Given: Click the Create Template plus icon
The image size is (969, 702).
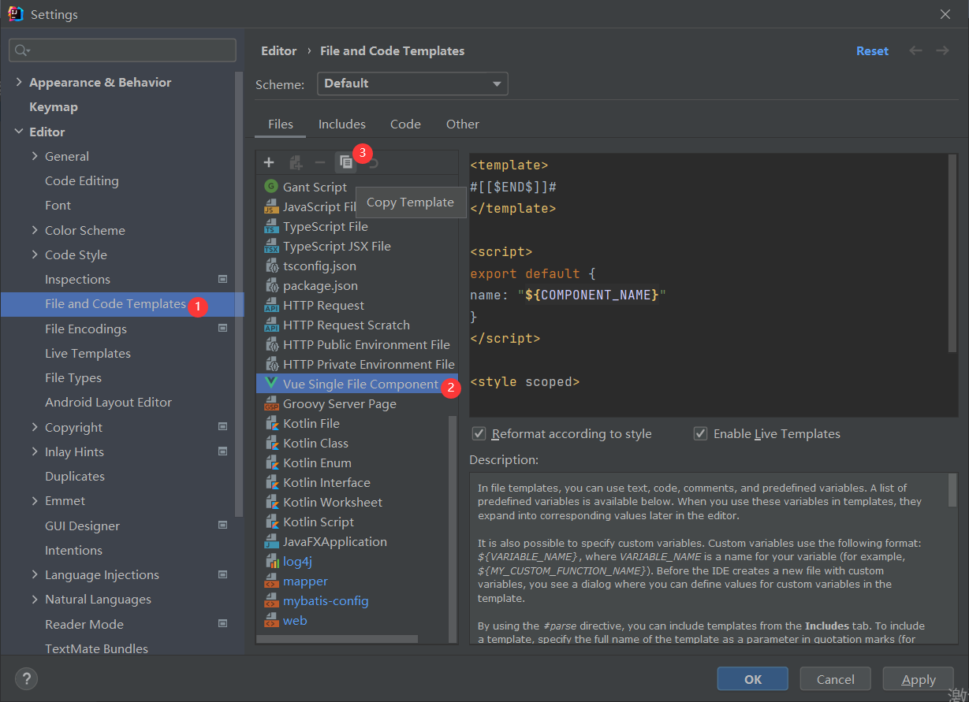Looking at the screenshot, I should point(269,162).
